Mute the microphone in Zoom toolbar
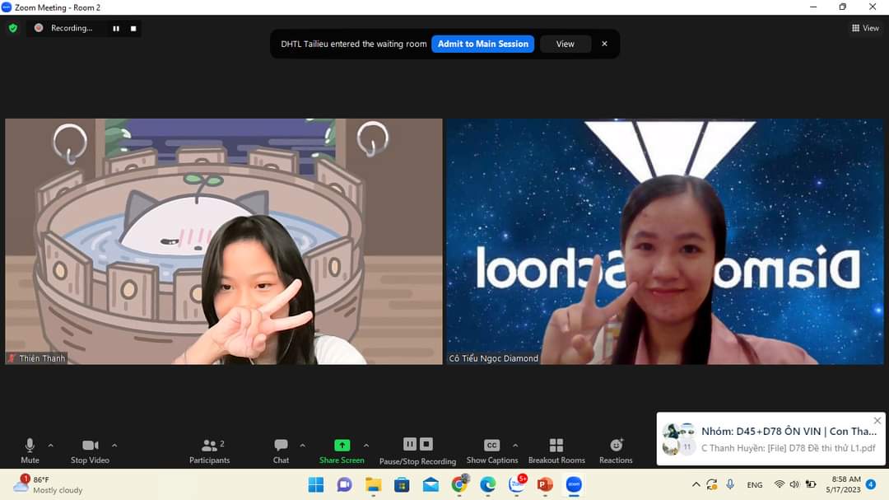This screenshot has width=889, height=500. point(30,451)
